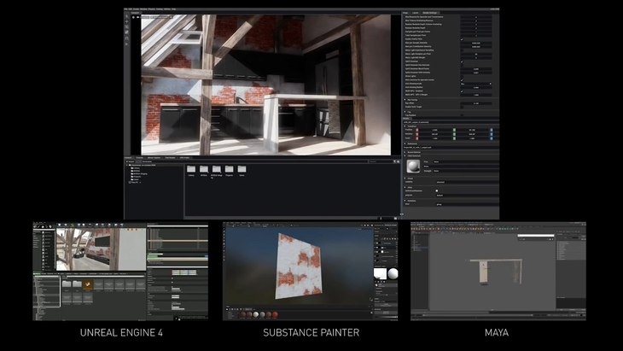This screenshot has width=623, height=351.
Task: Open the purpose dropdown in the Other section
Action: click(x=468, y=196)
